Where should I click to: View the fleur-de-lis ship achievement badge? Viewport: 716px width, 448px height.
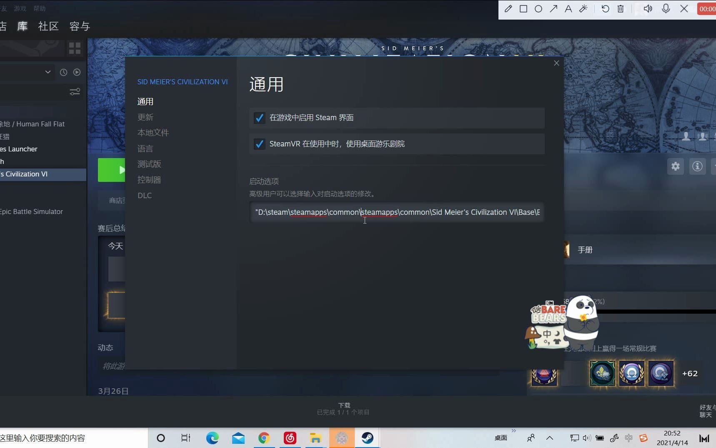point(602,373)
